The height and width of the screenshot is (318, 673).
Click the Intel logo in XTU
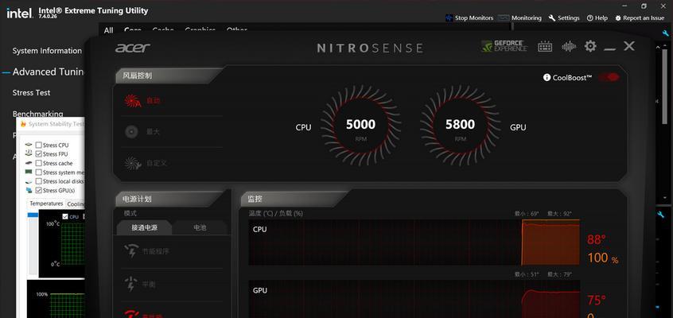tap(19, 13)
